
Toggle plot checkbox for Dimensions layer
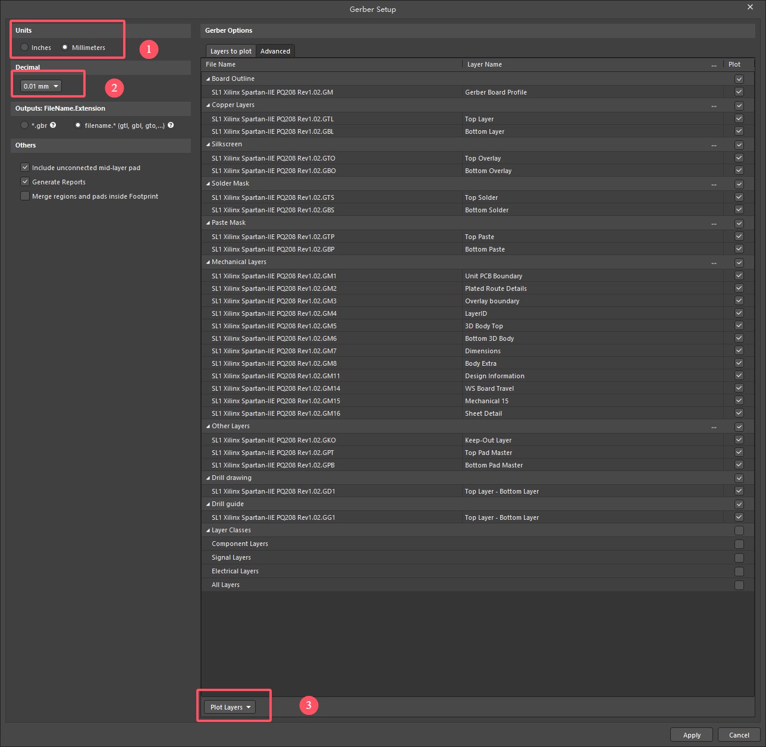click(x=739, y=350)
